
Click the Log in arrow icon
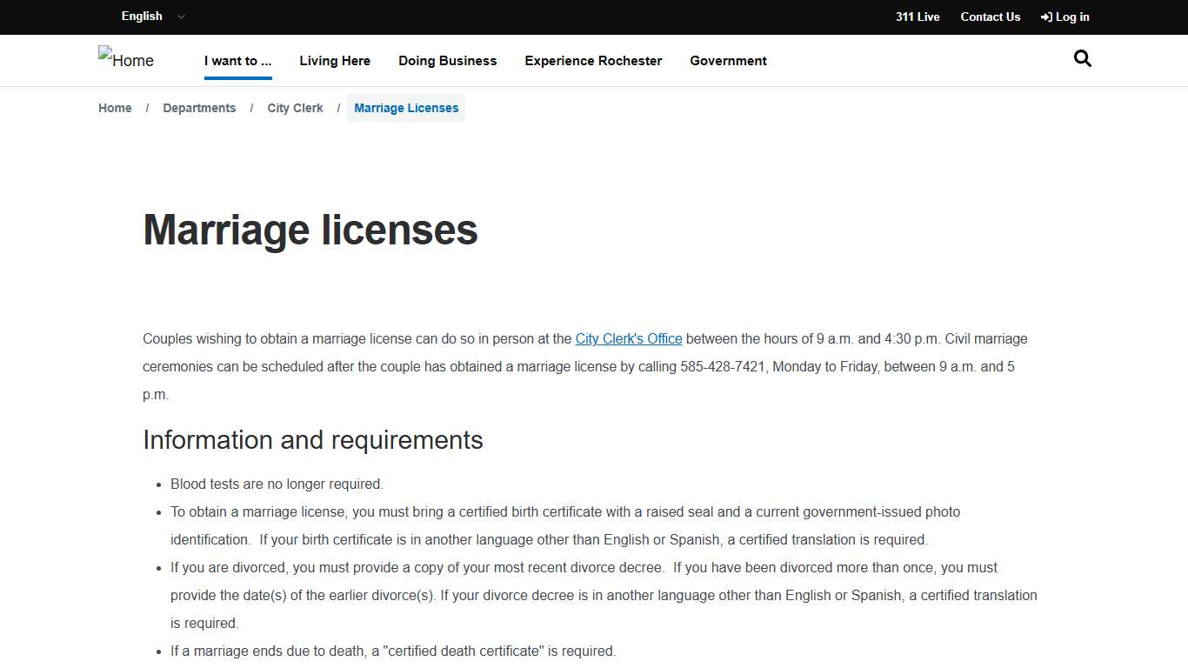click(1046, 17)
